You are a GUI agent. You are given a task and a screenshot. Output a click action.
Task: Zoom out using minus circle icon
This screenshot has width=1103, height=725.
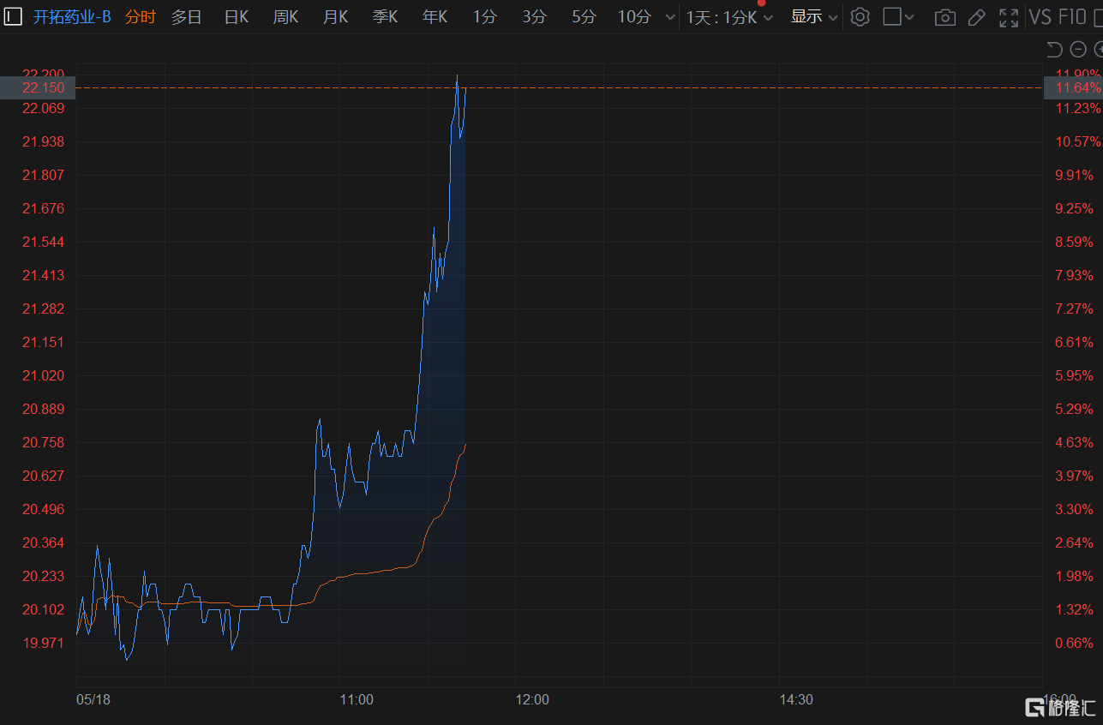pyautogui.click(x=1078, y=50)
